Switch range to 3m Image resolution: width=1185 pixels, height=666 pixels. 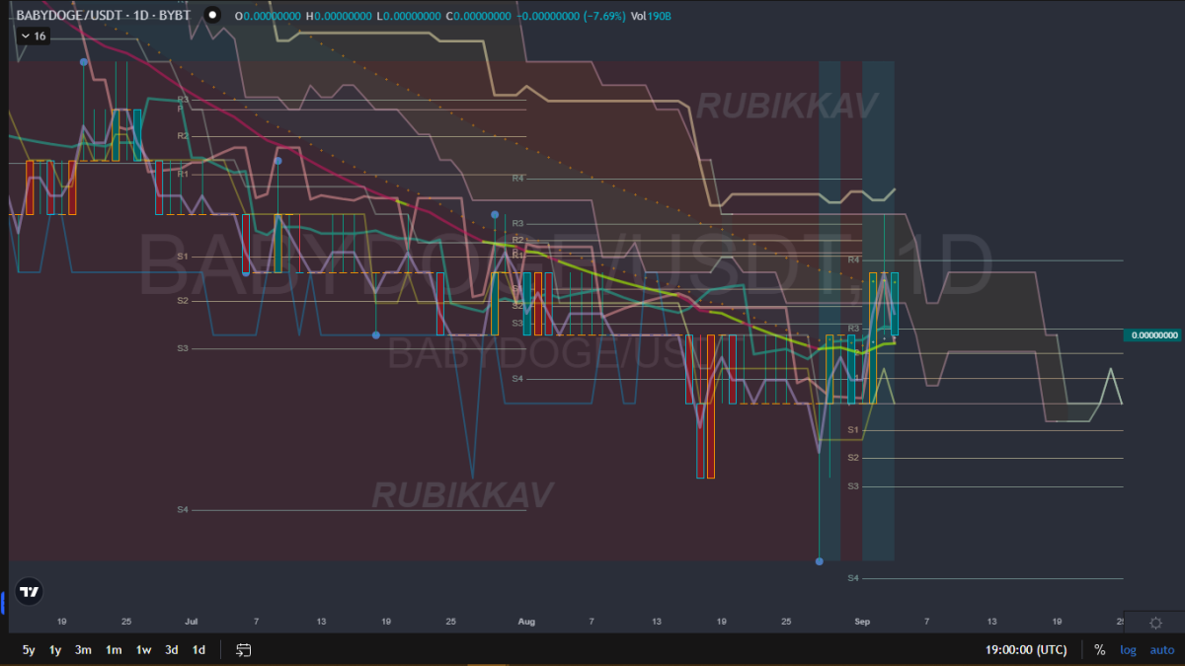click(83, 650)
